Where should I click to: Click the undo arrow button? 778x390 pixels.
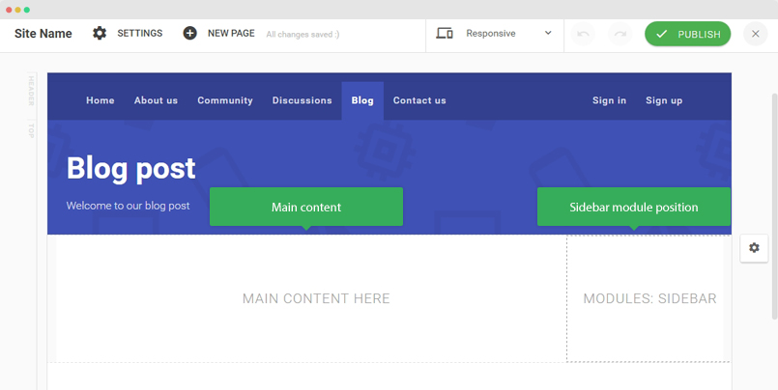[x=583, y=34]
